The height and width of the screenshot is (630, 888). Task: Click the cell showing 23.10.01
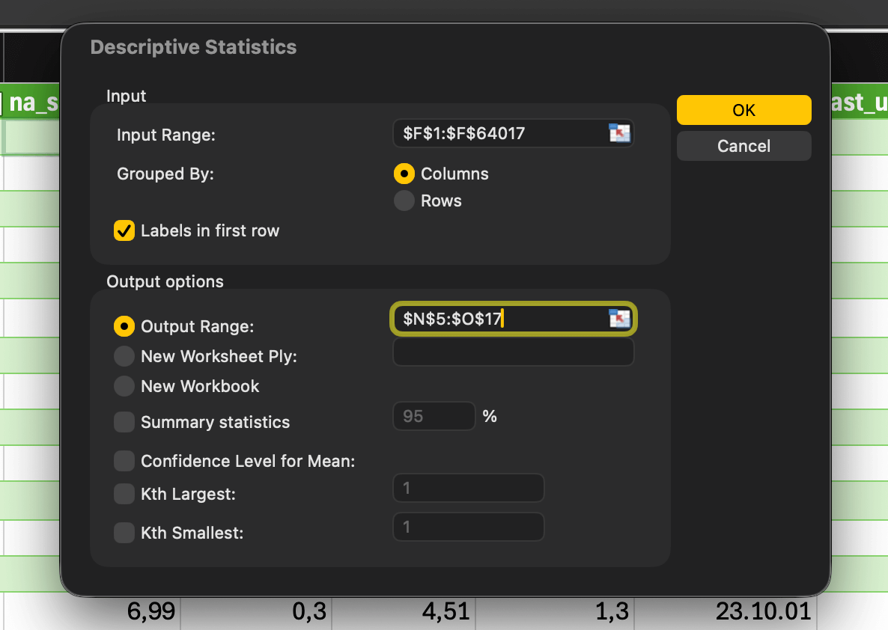pyautogui.click(x=764, y=611)
